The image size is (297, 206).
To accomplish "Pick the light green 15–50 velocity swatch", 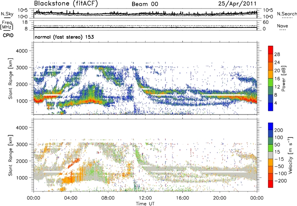I will 271,148.
